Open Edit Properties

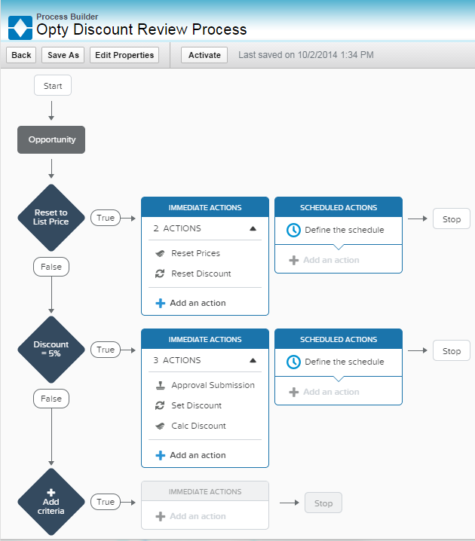[x=124, y=55]
